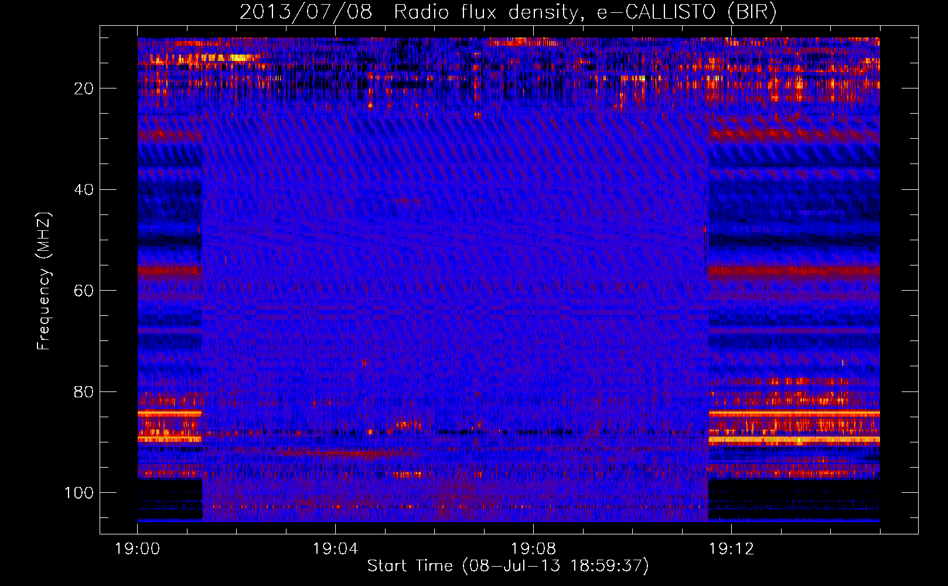
Task: Click the 60 frequency tick label
Action: point(84,291)
